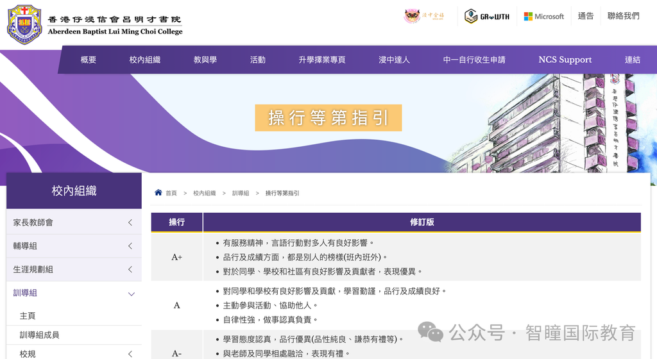Open the 浸中金禧 anniversary logo link

click(423, 16)
